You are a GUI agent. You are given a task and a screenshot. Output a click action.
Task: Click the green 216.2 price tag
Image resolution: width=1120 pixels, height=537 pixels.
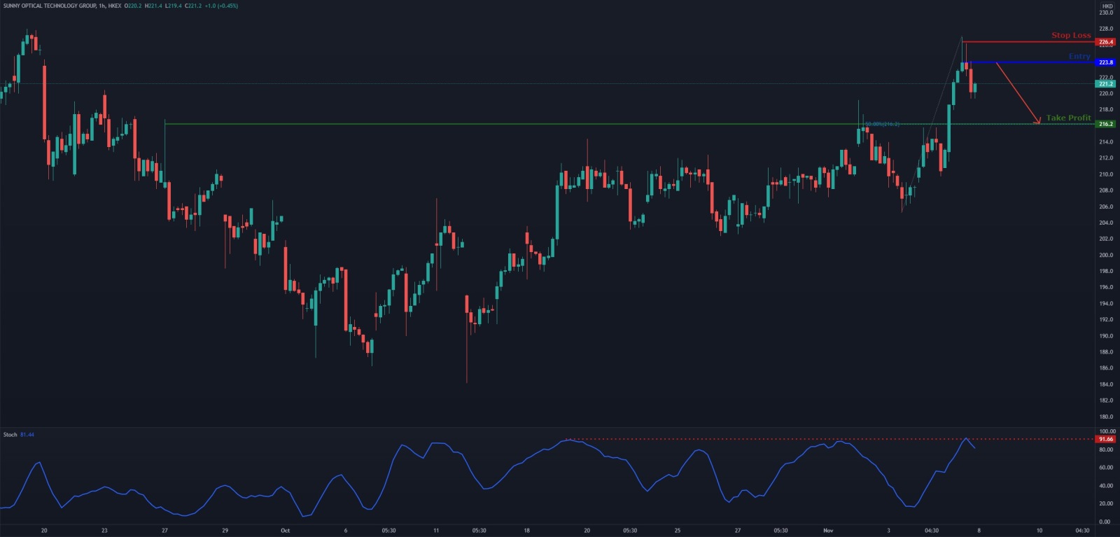tap(1106, 124)
